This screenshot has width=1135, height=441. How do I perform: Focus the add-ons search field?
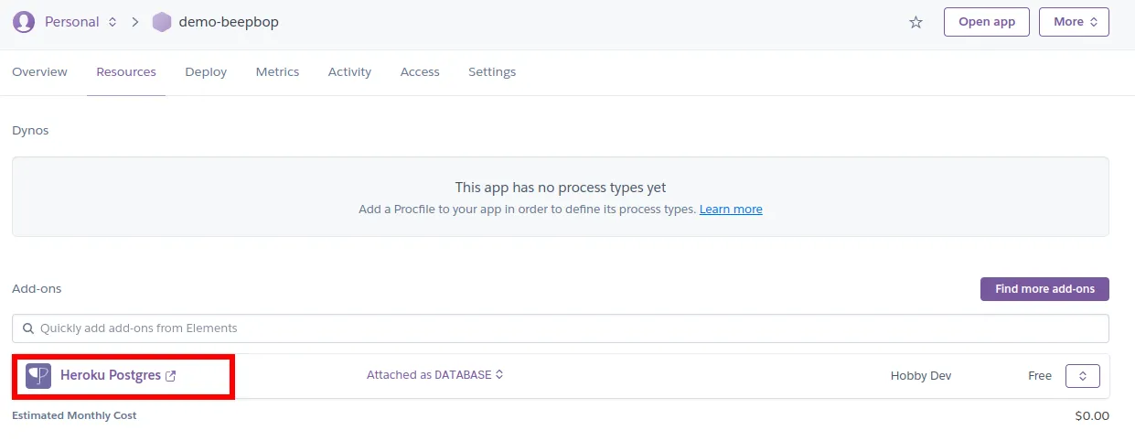click(x=561, y=328)
